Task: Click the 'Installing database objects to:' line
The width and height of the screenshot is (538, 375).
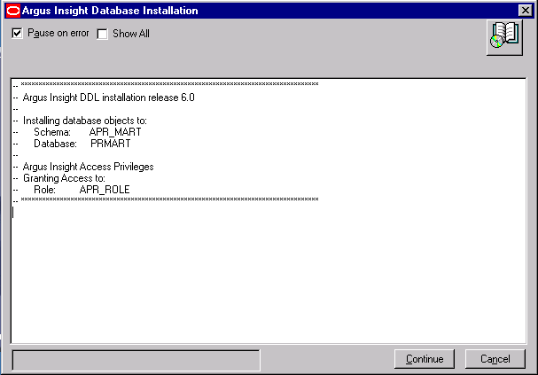Action: click(x=85, y=121)
